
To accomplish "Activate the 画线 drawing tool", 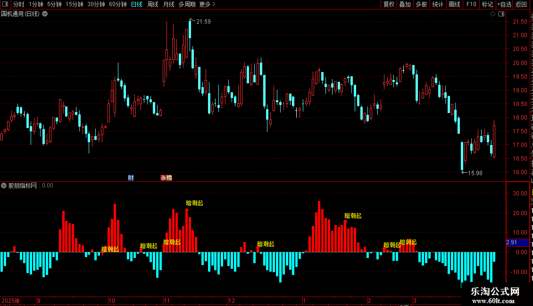I will click(455, 4).
